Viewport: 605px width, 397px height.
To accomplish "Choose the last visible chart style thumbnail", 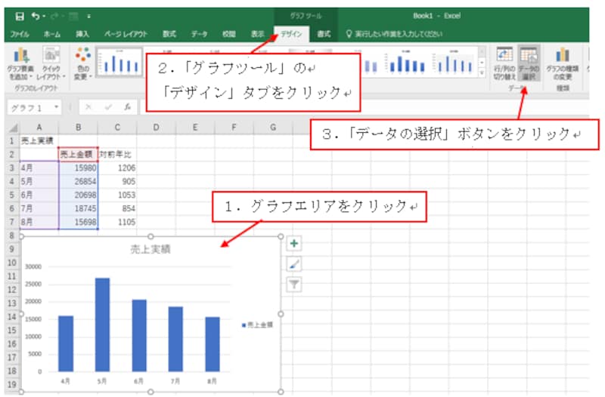I will (x=455, y=62).
